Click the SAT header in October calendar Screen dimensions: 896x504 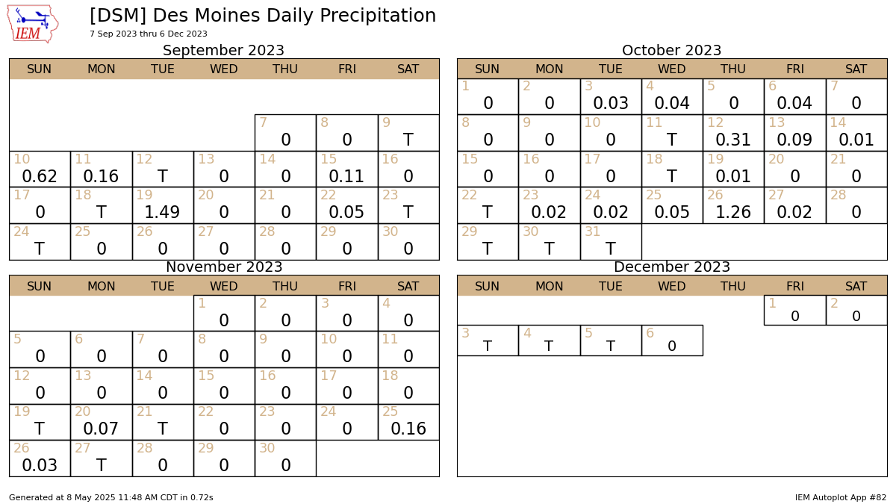(856, 69)
